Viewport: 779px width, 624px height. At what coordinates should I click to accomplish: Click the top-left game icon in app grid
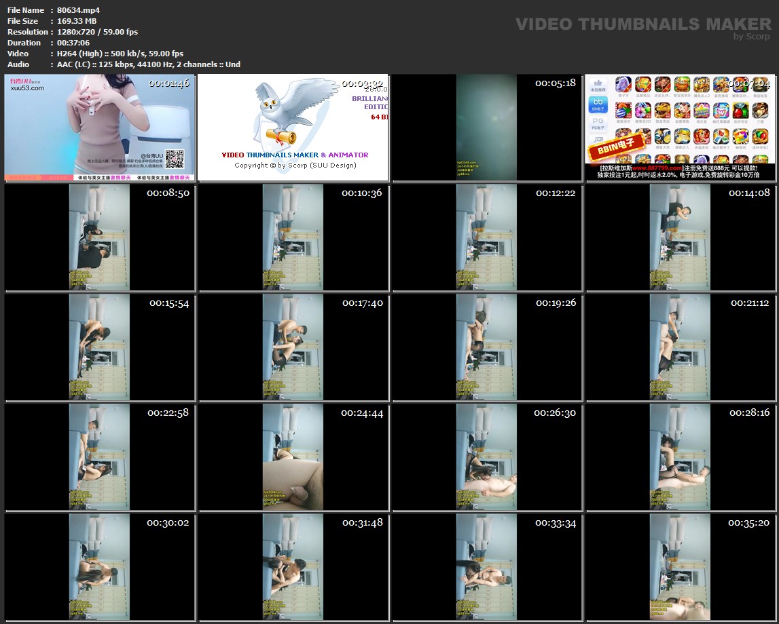pos(623,85)
